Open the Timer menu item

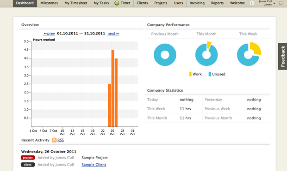point(125,3)
